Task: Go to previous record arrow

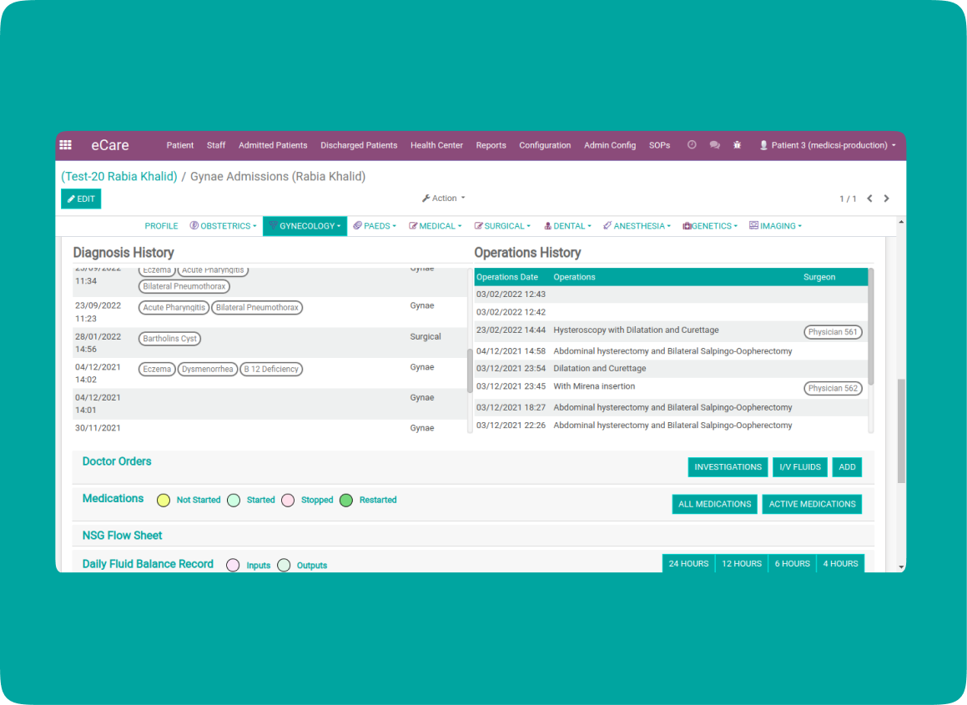Action: coord(869,199)
